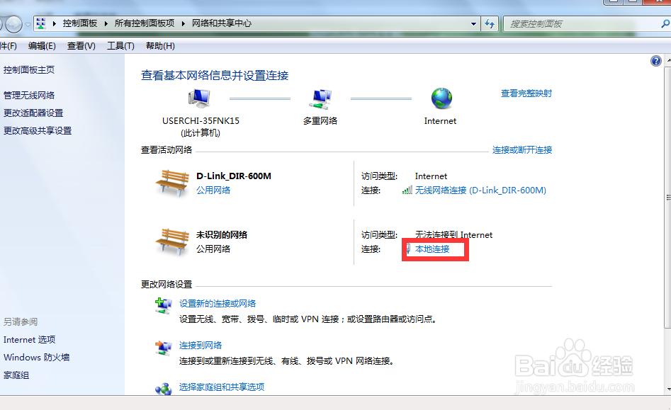This screenshot has width=671, height=410.
Task: Click the 多重网络 network icon
Action: 320,99
